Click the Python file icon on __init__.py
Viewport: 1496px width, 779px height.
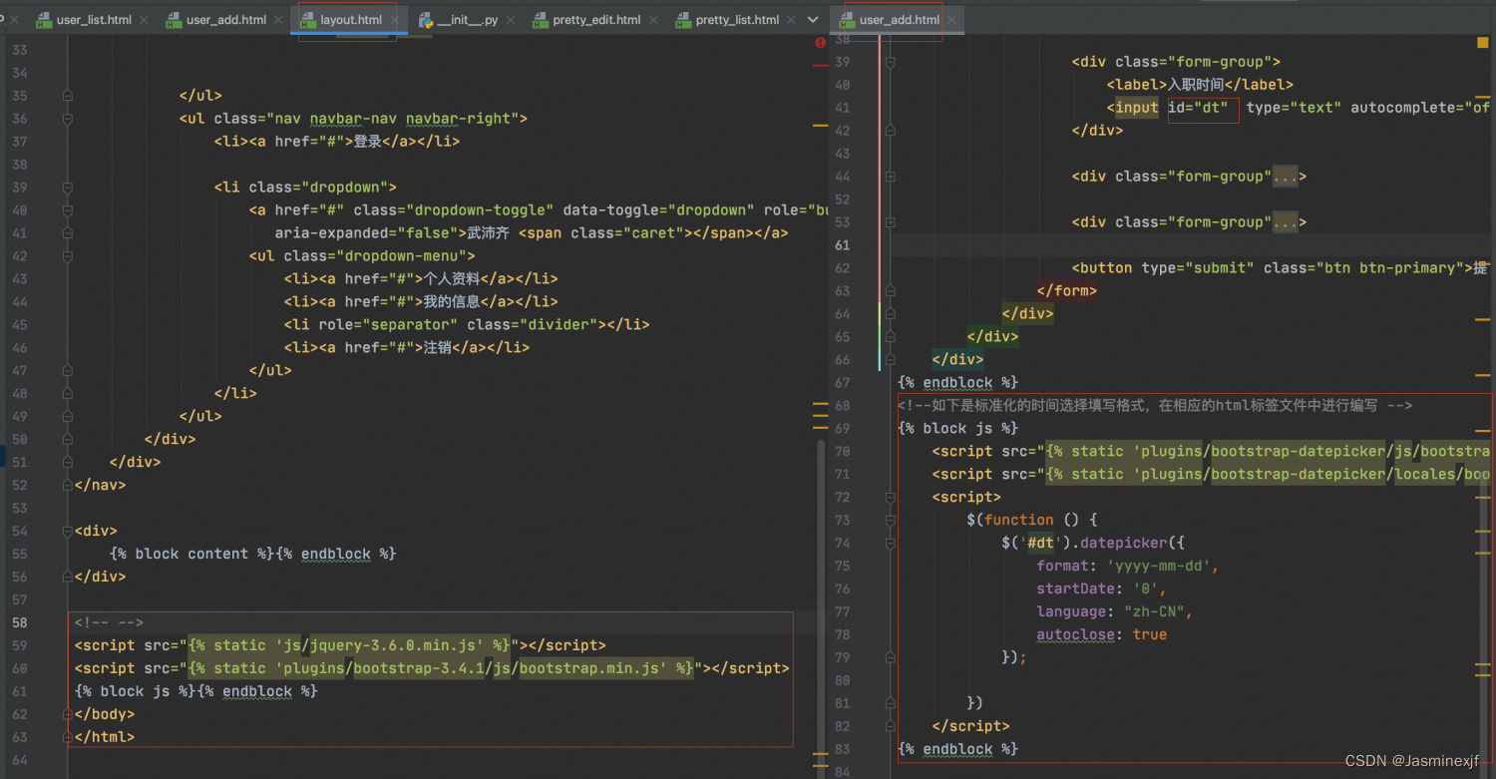(x=426, y=20)
